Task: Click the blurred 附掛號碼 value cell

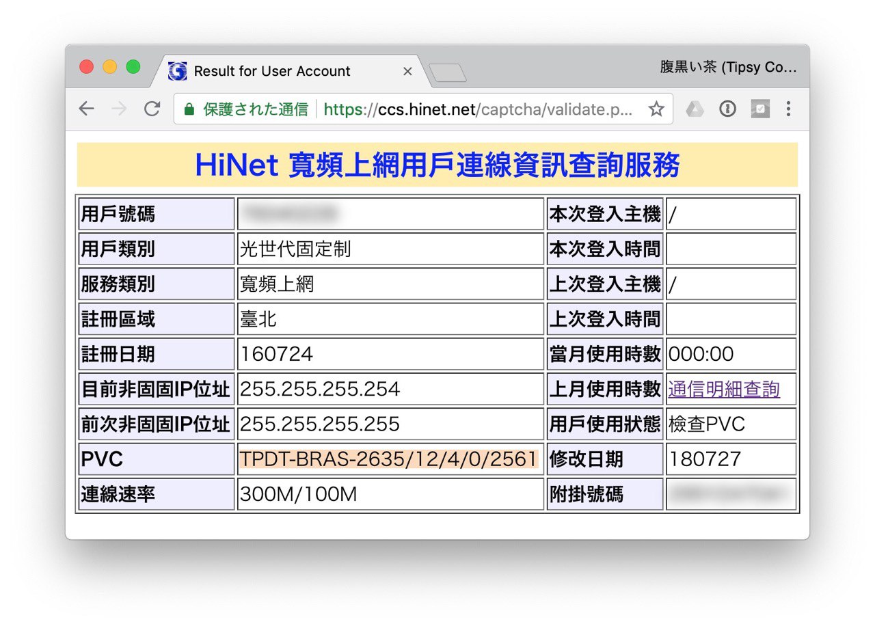Action: tap(731, 494)
